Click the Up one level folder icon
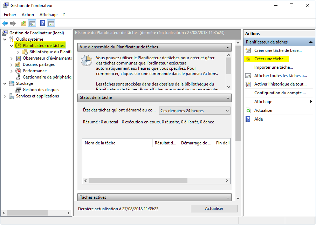The width and height of the screenshot is (316, 225). click(x=24, y=23)
